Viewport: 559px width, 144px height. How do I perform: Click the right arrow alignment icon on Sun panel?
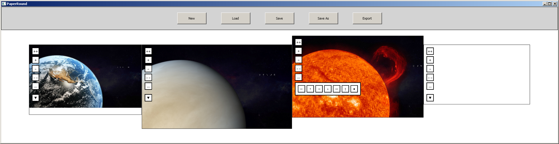[319, 89]
